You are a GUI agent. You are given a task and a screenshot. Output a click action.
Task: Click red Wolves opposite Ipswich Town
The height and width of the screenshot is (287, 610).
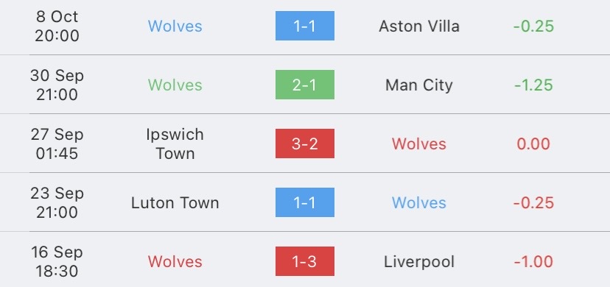pos(419,143)
